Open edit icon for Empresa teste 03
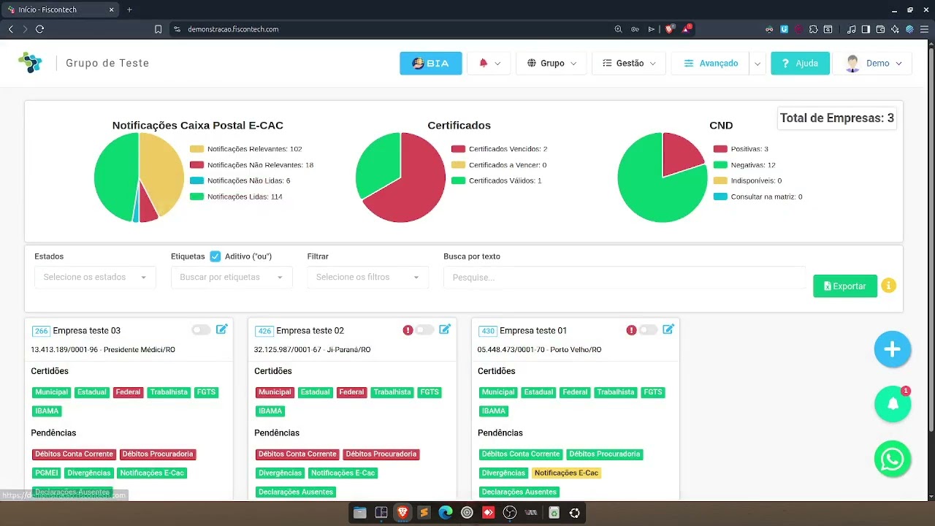This screenshot has height=526, width=935. click(222, 329)
